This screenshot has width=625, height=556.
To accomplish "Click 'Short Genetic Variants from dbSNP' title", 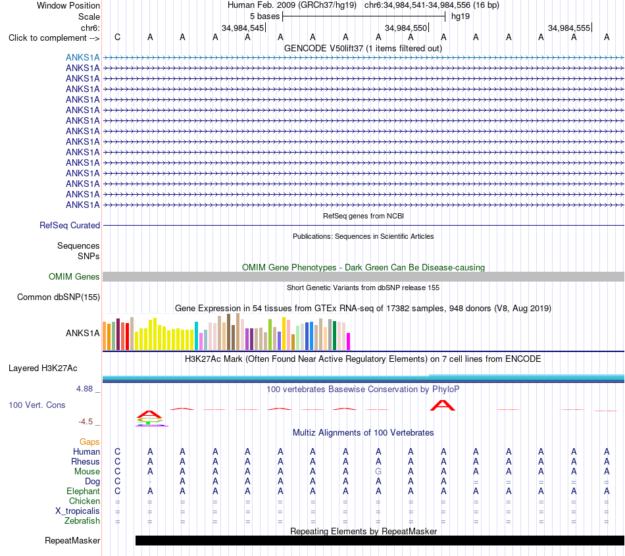I will (x=363, y=288).
